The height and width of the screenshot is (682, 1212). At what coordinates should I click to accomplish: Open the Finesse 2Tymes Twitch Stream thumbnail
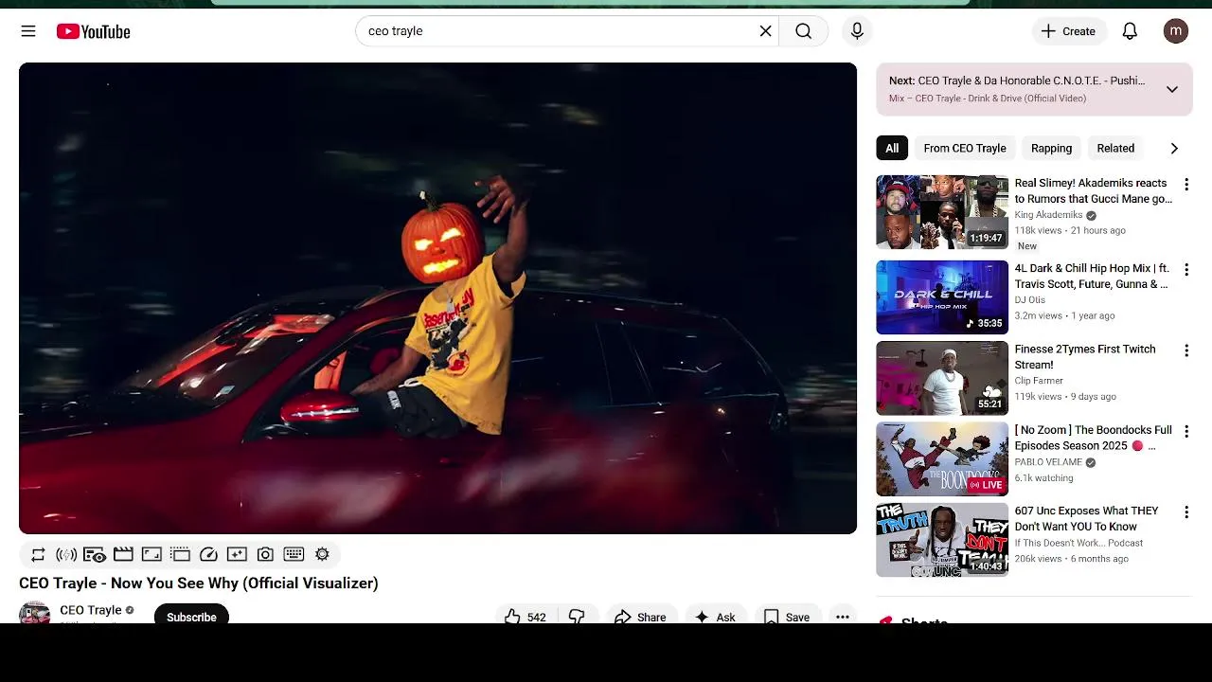(x=942, y=379)
